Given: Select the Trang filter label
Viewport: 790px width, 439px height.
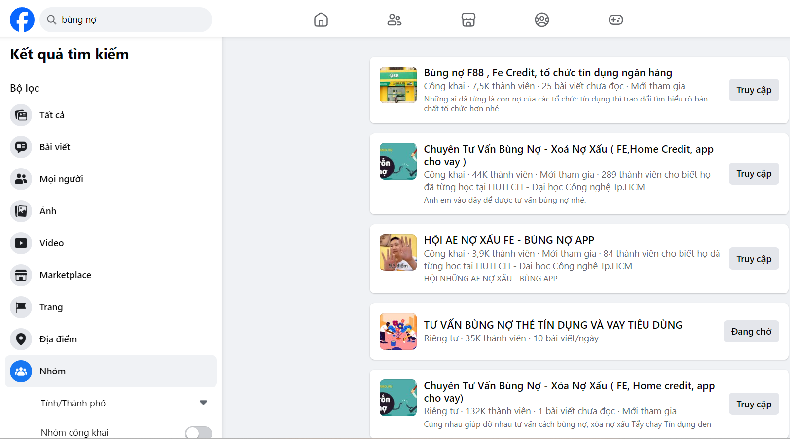Looking at the screenshot, I should coord(51,307).
